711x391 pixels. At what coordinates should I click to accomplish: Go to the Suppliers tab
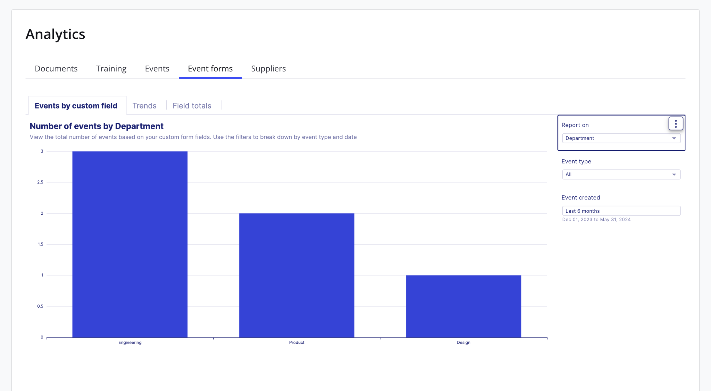pyautogui.click(x=268, y=69)
